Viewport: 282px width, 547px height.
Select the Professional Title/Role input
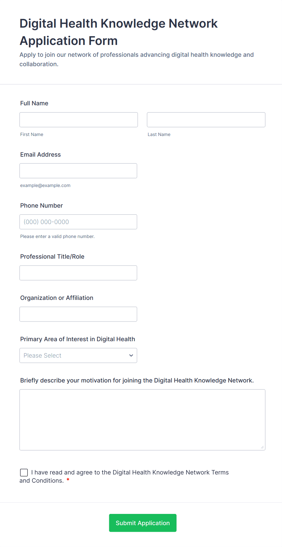coord(78,273)
